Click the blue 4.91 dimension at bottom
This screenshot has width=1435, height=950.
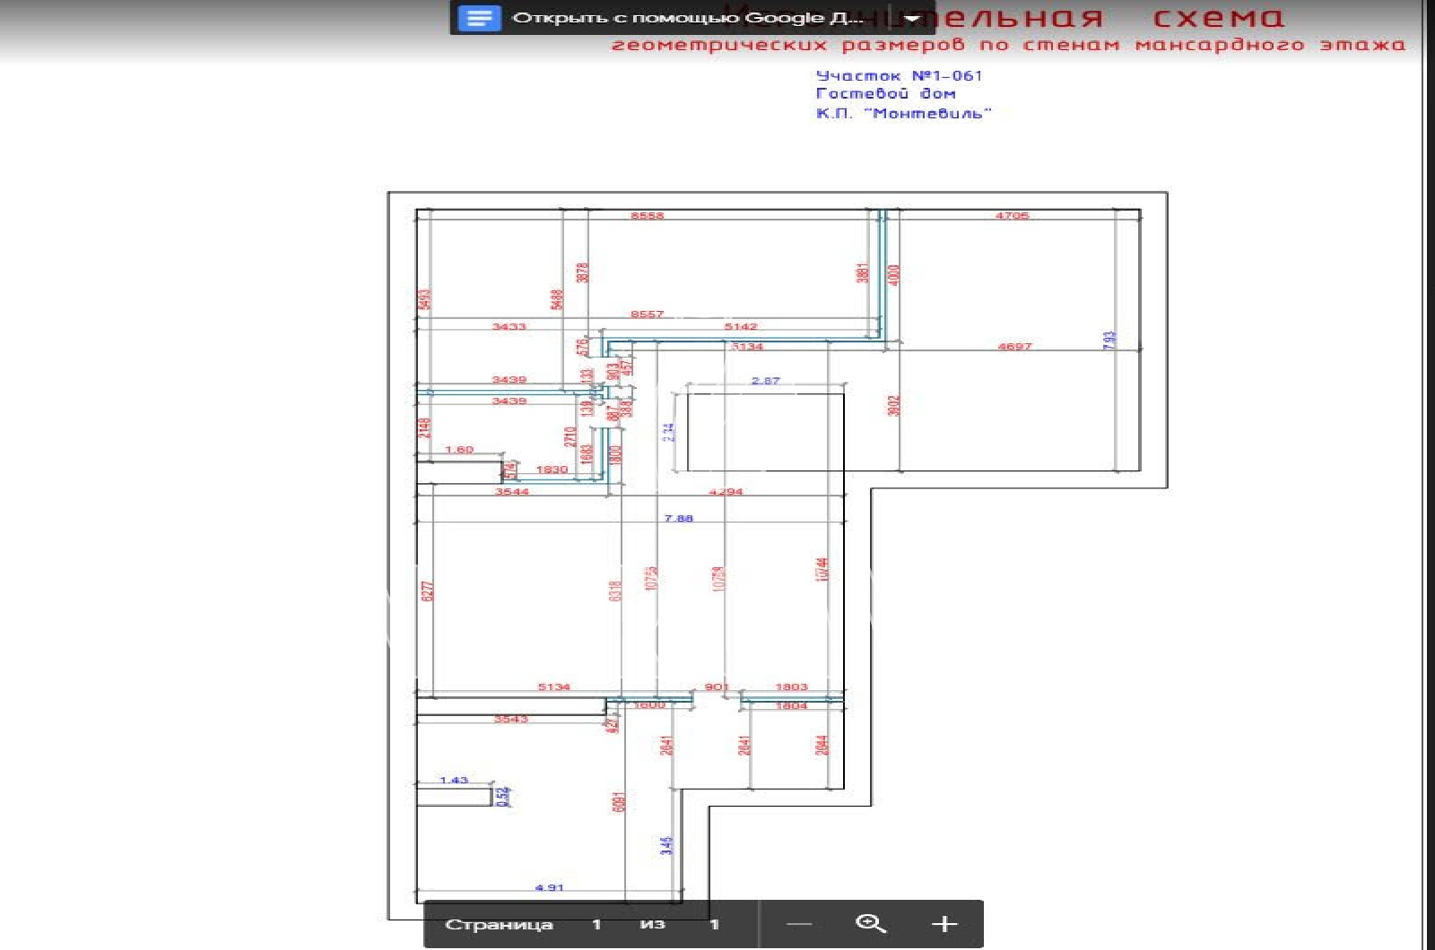(549, 887)
